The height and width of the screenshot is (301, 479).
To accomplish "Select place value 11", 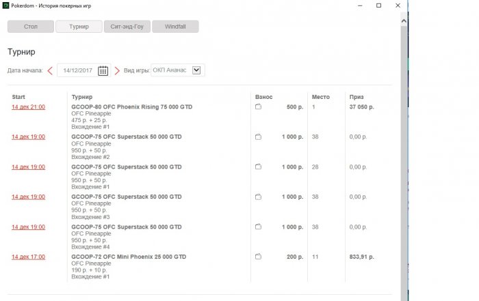I will click(x=315, y=257).
